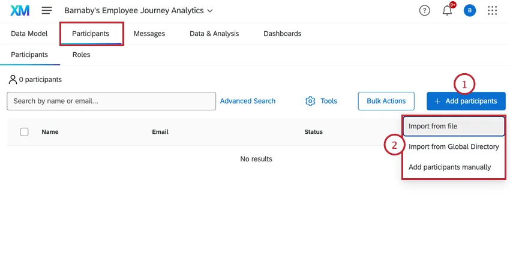Open the hamburger navigation menu

tap(47, 11)
